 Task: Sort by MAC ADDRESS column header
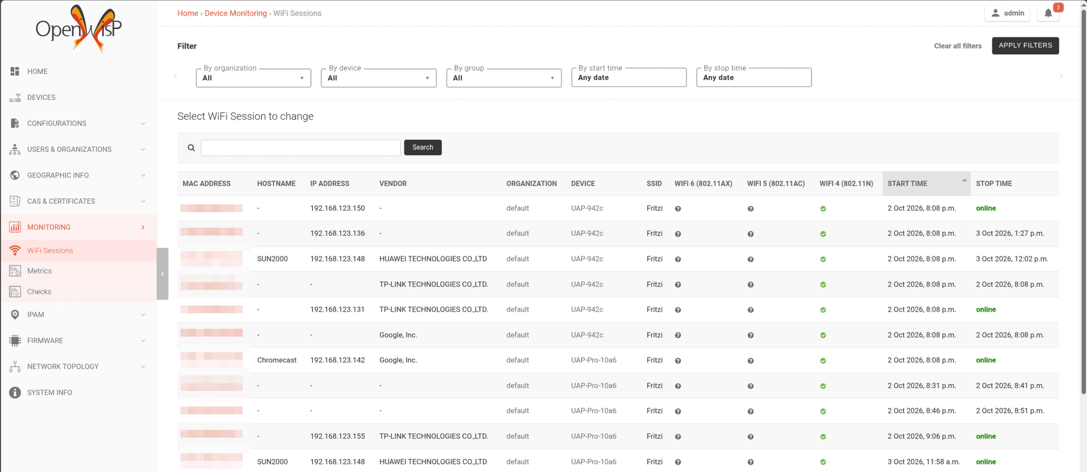tap(207, 184)
